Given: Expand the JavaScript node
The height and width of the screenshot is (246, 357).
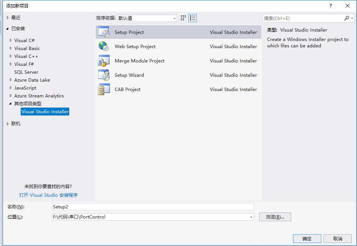Looking at the screenshot, I should coord(11,88).
